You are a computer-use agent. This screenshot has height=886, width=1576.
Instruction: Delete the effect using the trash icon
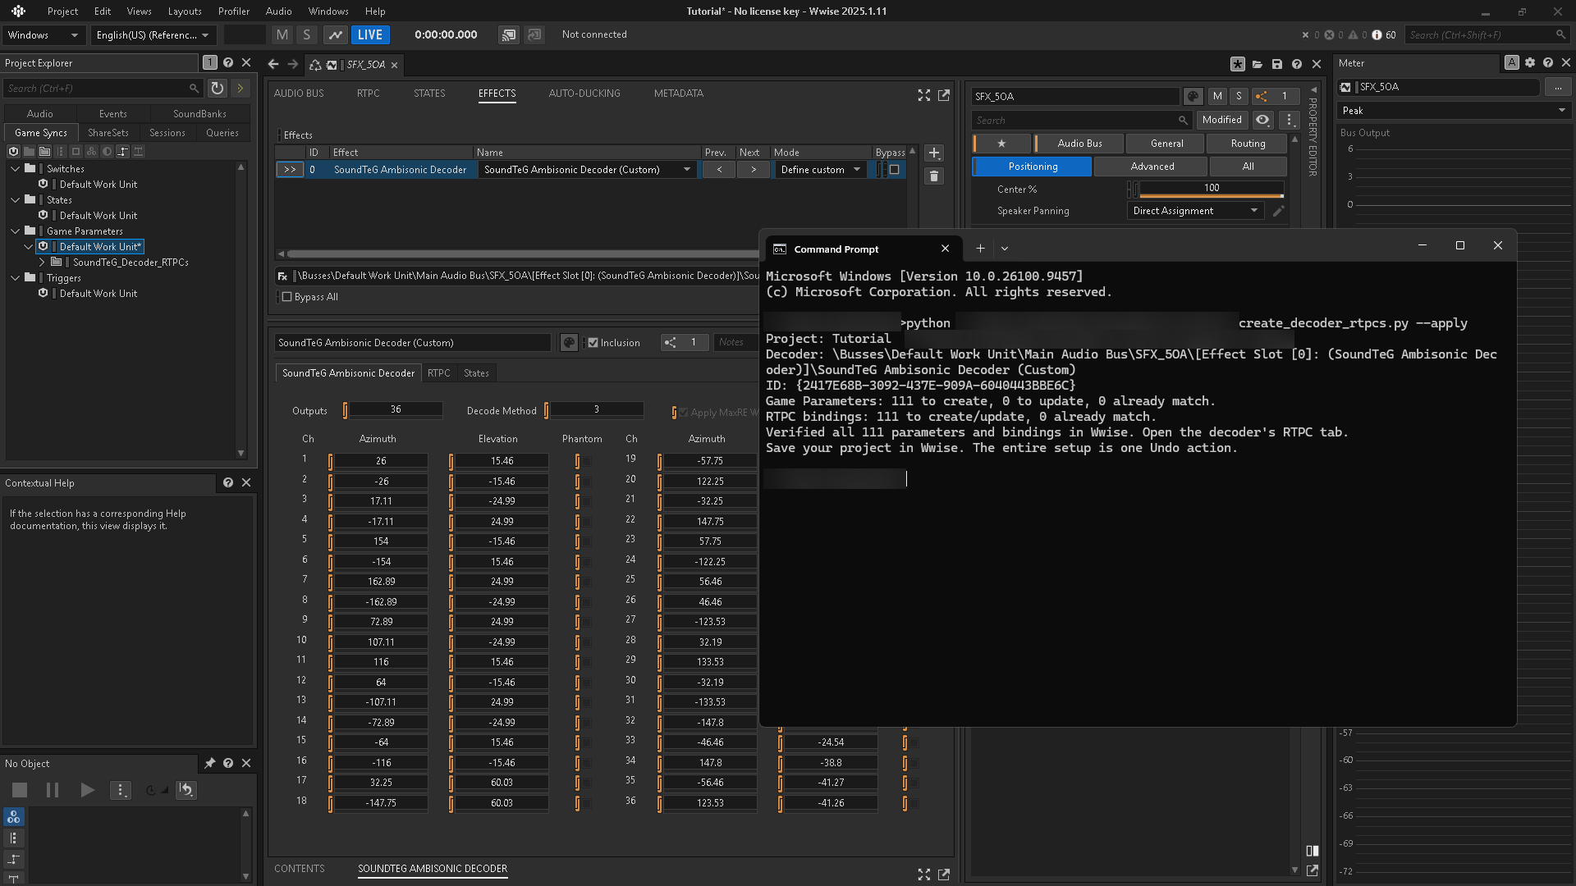point(934,176)
